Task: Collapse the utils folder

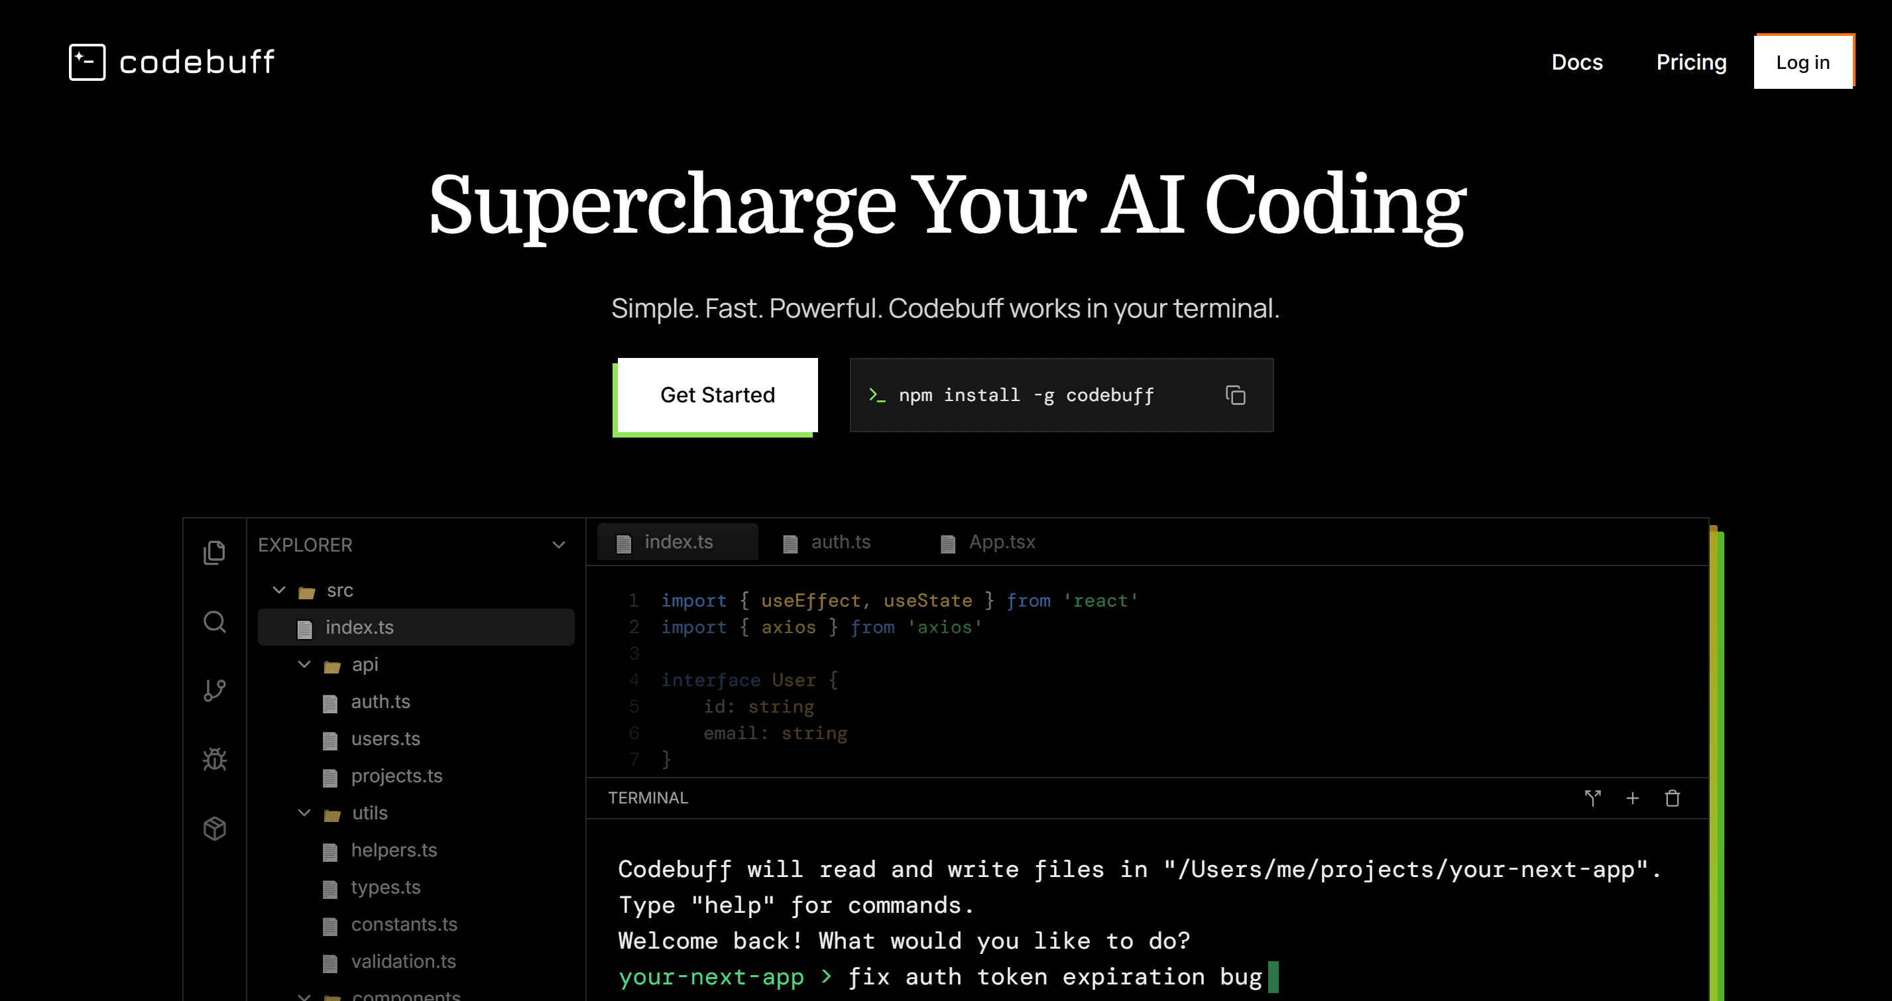Action: pos(304,813)
